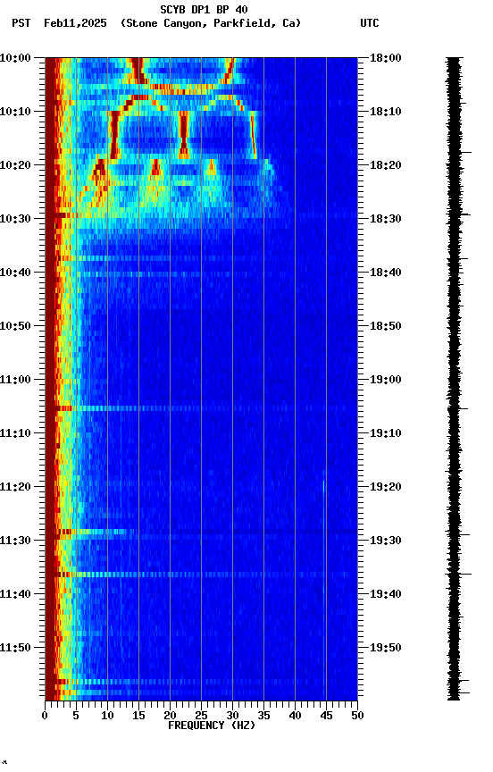Image resolution: width=493 pixels, height=772 pixels.
Task: Click the narrow line at 45 Hz near 11:20
Action: 323,486
